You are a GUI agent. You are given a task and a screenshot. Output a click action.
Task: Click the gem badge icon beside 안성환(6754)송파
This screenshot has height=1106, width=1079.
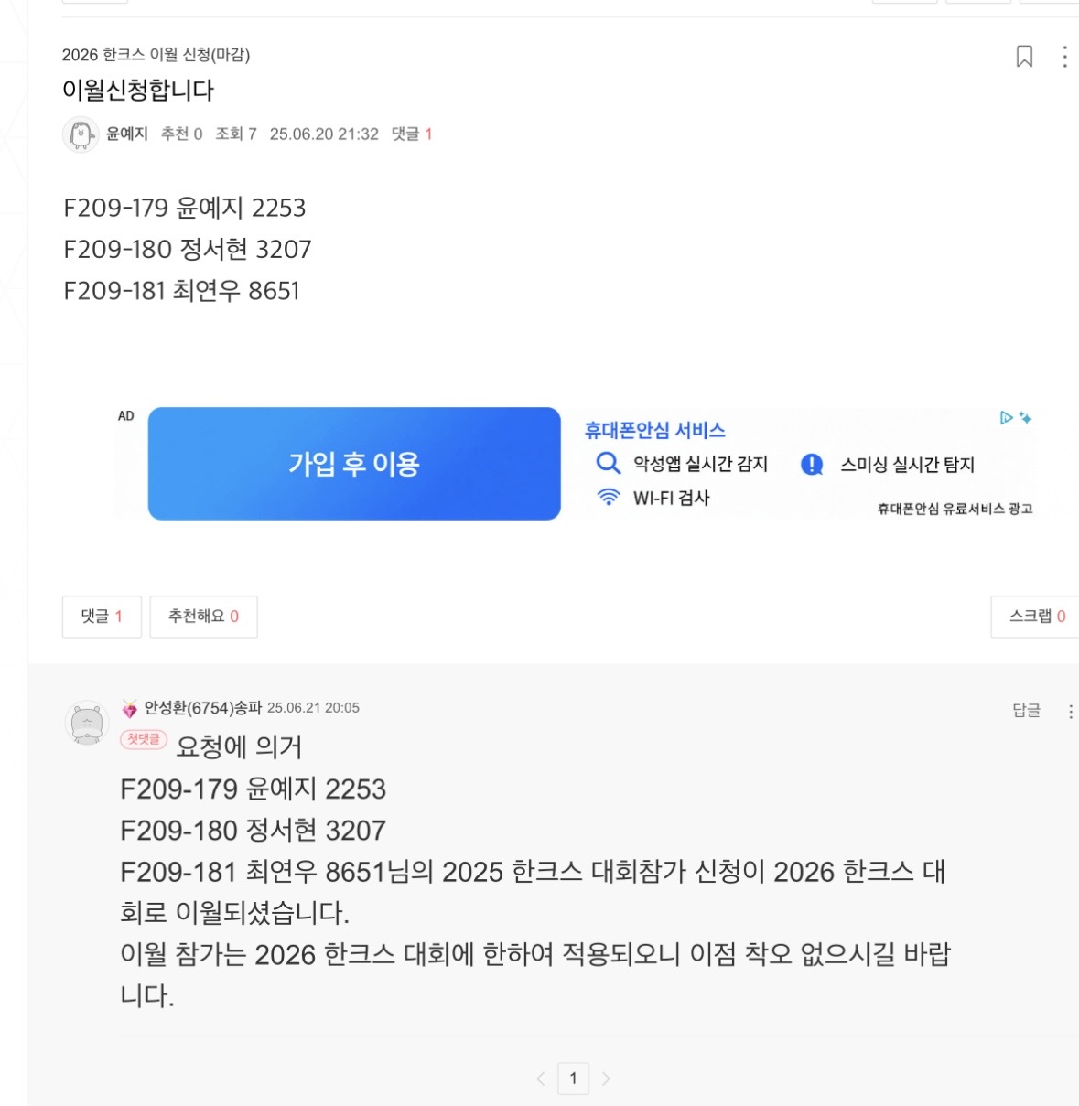[x=130, y=709]
